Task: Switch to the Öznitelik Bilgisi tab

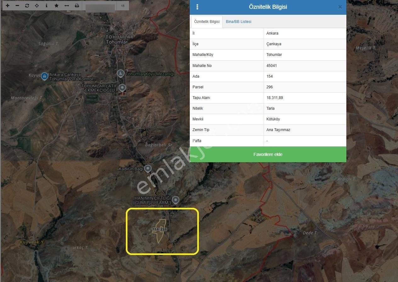Action: (207, 22)
